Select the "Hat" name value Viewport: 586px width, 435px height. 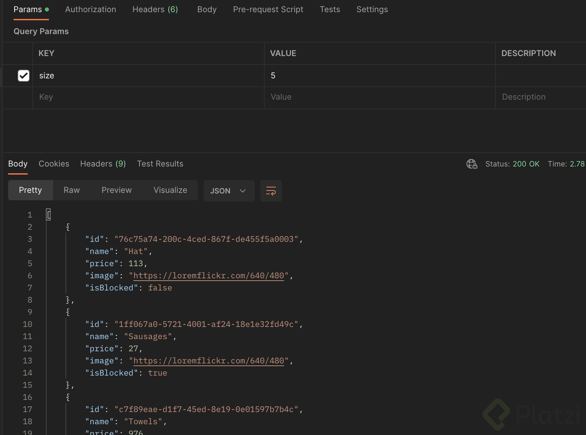[x=136, y=252]
